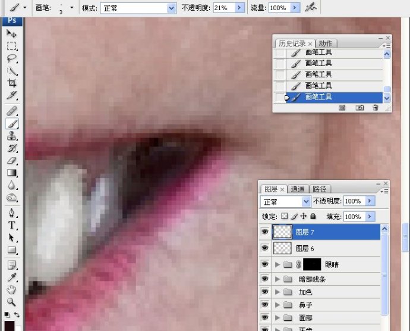Select the Lasso tool
The image size is (410, 331).
tap(11, 58)
